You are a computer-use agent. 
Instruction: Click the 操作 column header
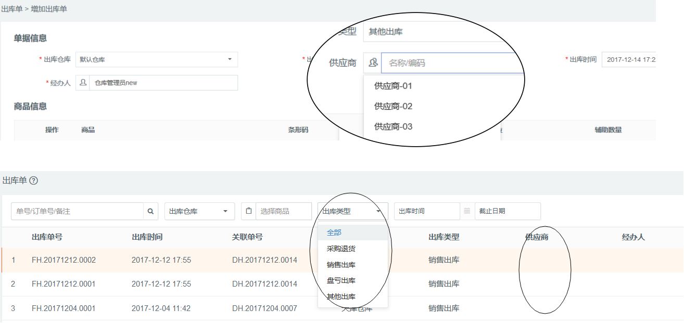coord(52,130)
